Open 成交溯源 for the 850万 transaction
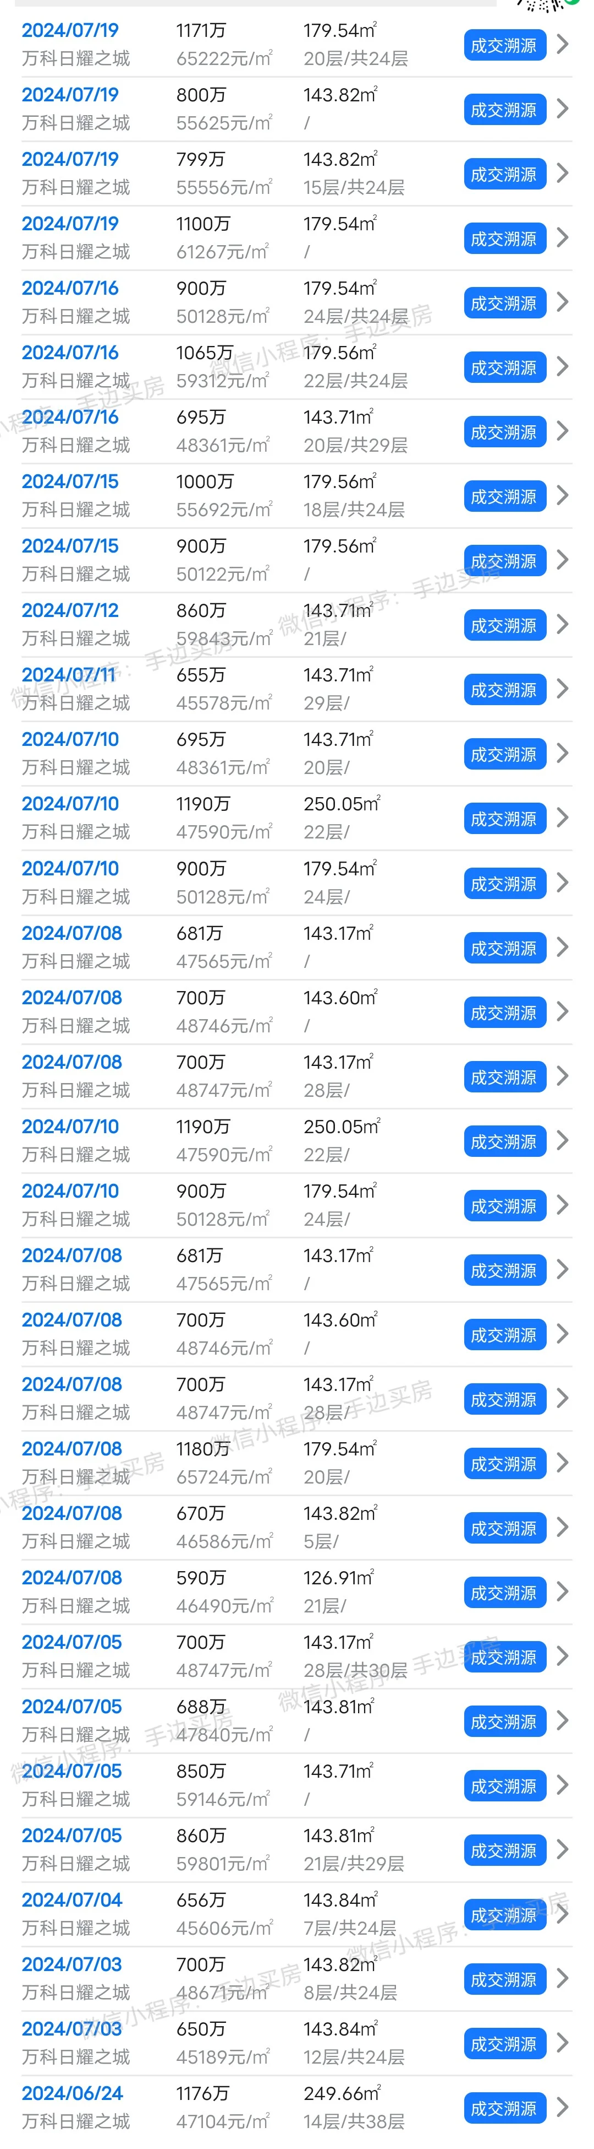 tap(504, 1785)
